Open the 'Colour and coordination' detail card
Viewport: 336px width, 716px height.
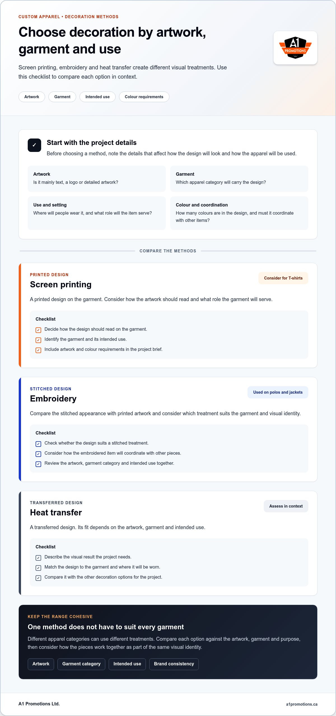(239, 213)
